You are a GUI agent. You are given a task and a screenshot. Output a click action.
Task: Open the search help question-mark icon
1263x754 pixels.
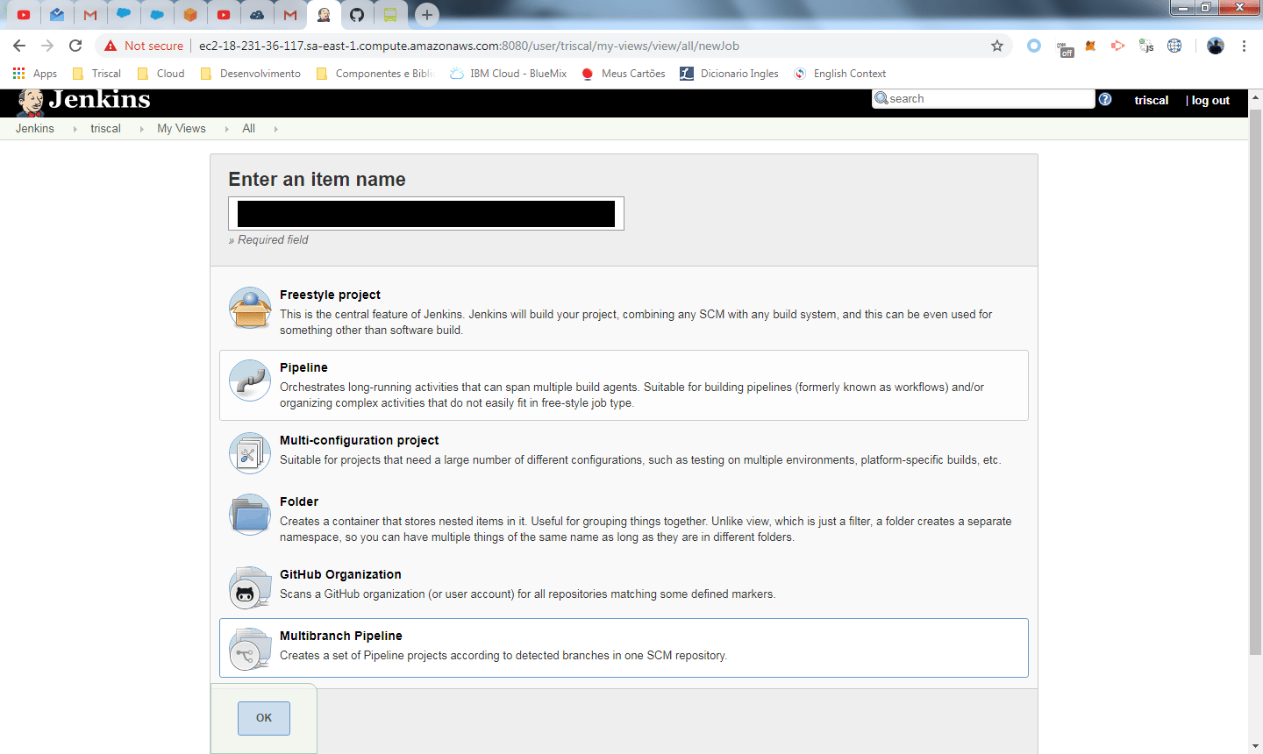pyautogui.click(x=1105, y=99)
